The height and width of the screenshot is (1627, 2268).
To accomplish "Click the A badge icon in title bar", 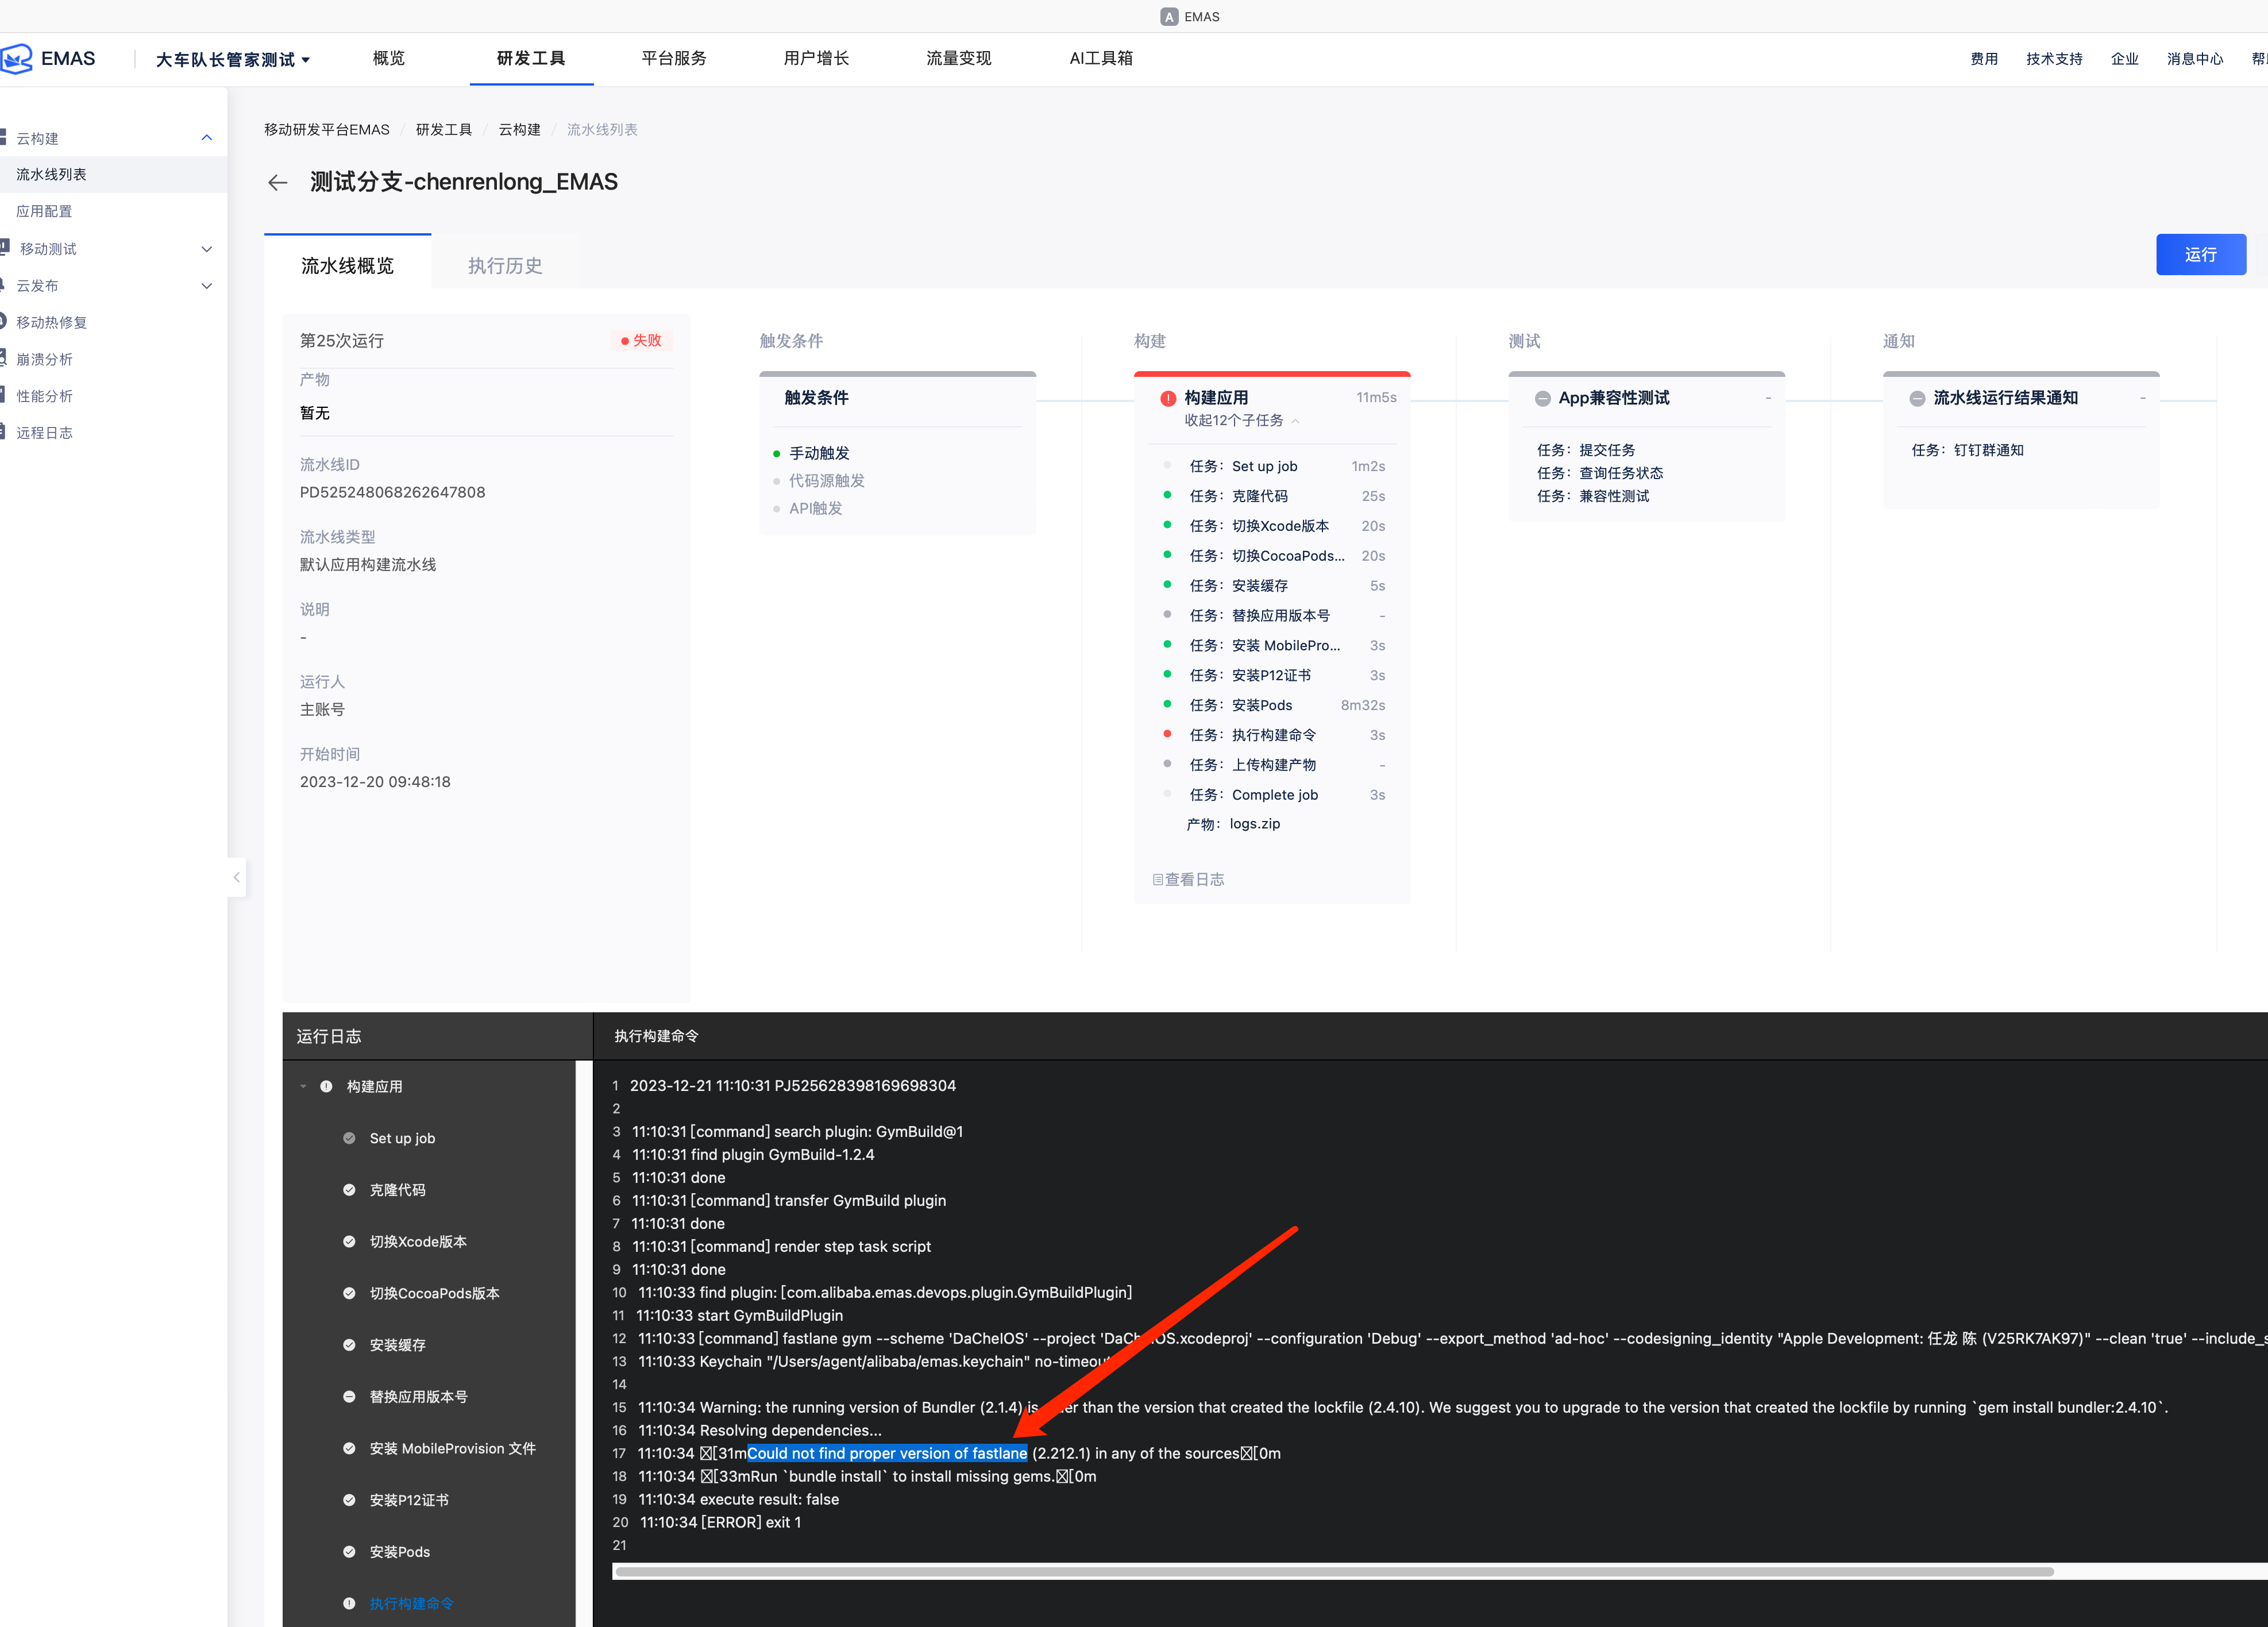I will (1168, 16).
